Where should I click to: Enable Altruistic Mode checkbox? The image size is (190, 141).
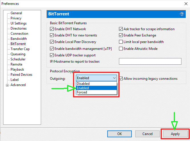121,49
